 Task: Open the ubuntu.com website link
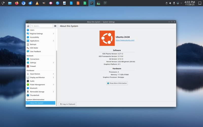[x=125, y=40]
